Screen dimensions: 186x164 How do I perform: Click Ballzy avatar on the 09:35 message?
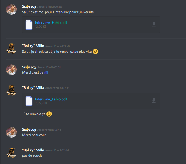[11, 90]
